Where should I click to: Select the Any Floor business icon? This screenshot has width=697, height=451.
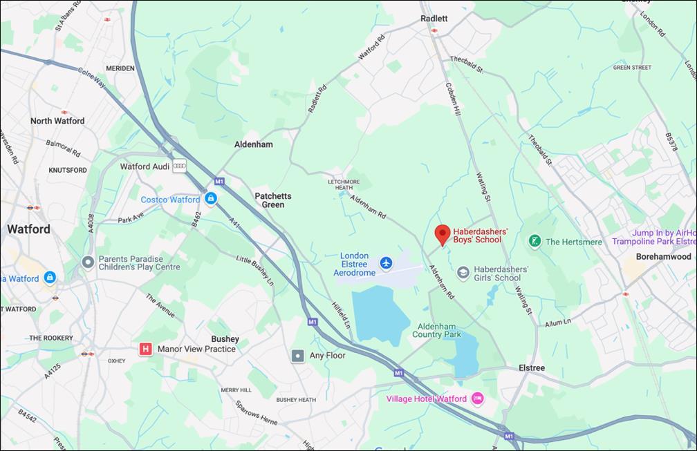tap(298, 356)
